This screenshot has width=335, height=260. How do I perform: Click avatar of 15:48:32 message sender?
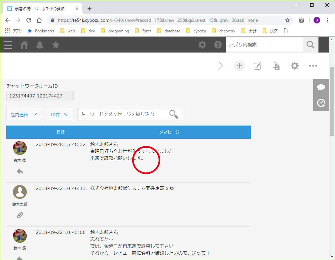click(19, 148)
